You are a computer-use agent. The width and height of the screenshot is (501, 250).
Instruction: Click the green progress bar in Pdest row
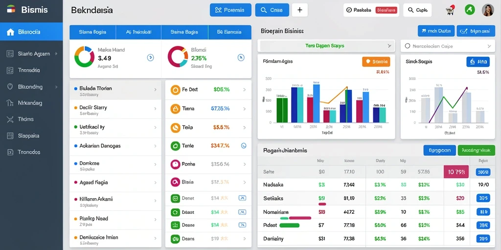point(290,226)
